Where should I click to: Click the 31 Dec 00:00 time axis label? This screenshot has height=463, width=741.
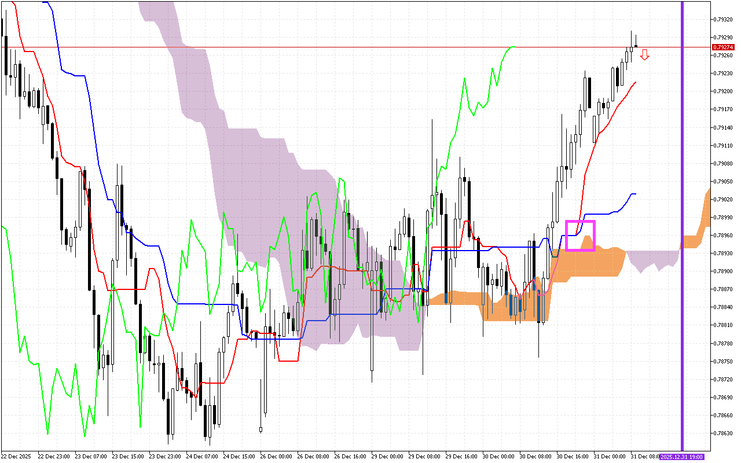[608, 457]
